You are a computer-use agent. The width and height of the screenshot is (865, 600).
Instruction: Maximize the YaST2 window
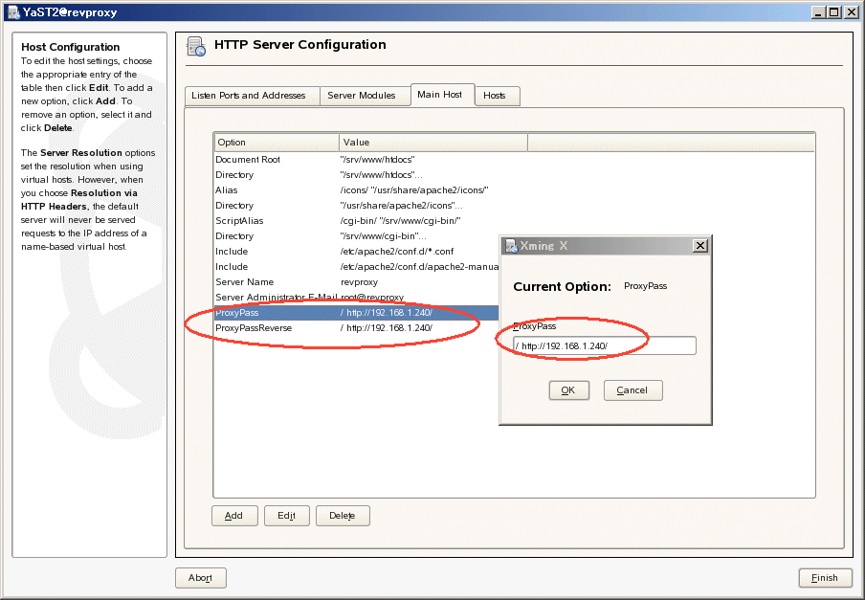coord(834,12)
